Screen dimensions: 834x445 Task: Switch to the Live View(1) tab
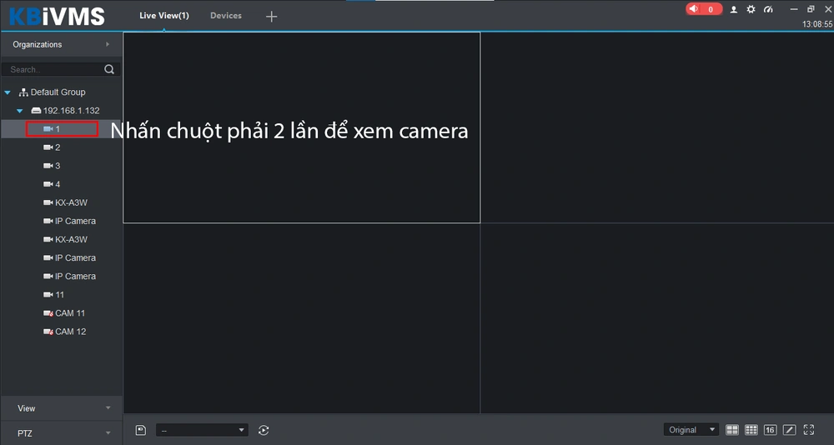(x=163, y=16)
